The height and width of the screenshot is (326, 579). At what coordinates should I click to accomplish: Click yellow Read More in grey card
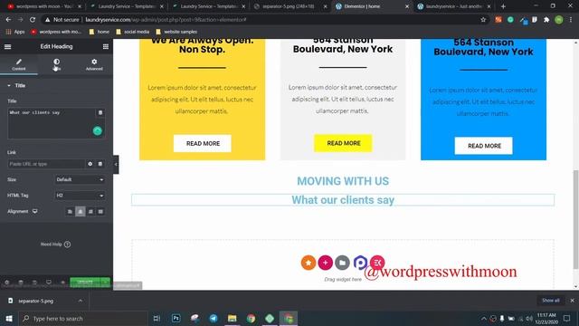tap(343, 143)
